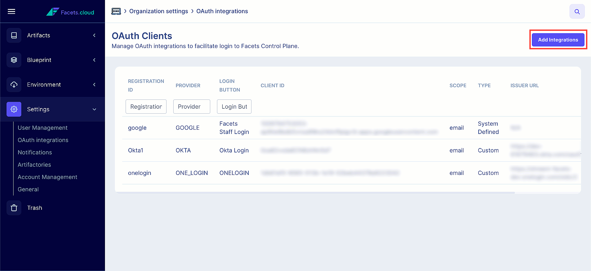The height and width of the screenshot is (271, 591).
Task: Click the ONELOGIN login button cell
Action: click(x=234, y=173)
